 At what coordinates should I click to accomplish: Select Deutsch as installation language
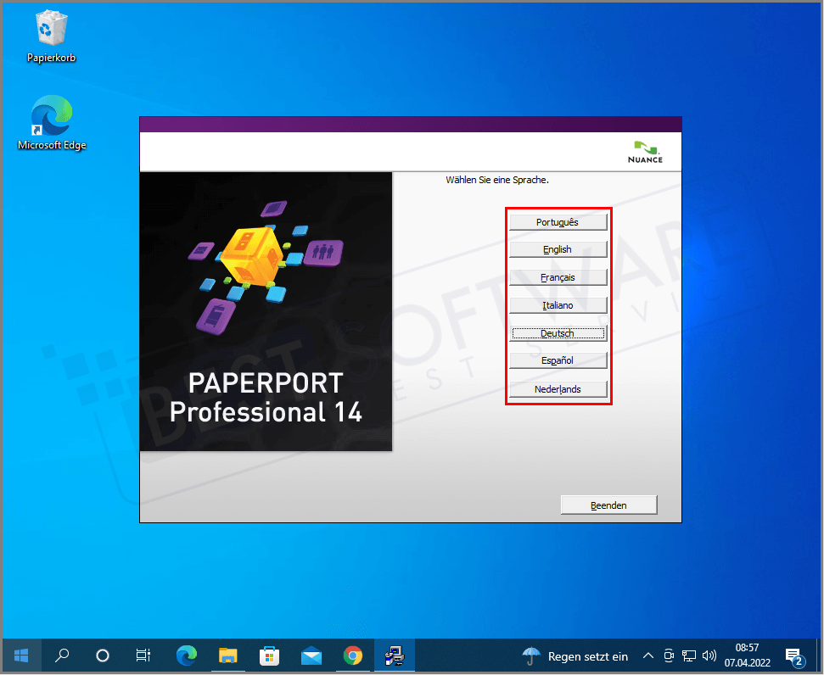pos(558,332)
